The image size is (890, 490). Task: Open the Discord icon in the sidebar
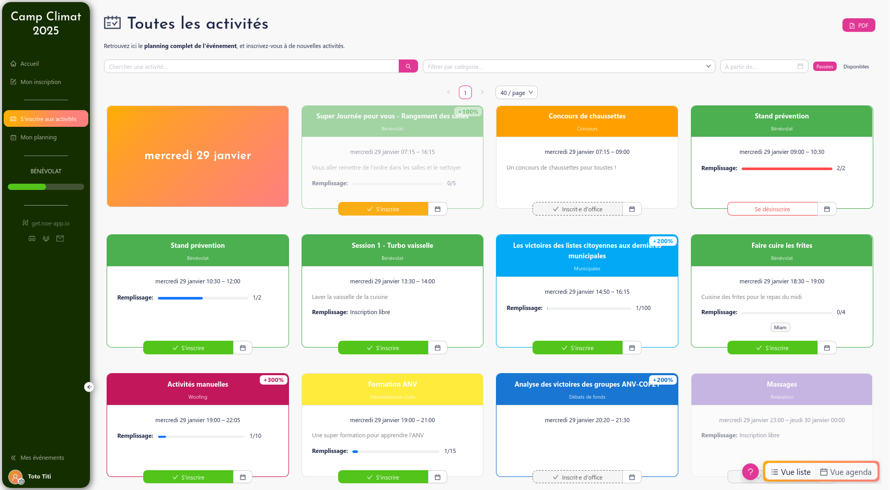click(32, 238)
